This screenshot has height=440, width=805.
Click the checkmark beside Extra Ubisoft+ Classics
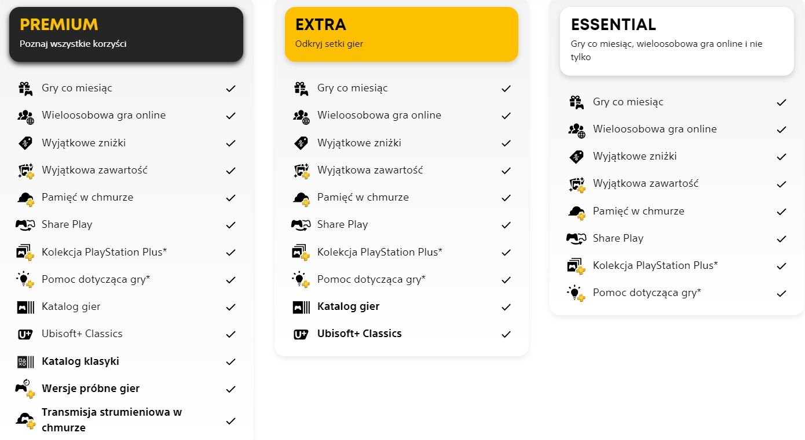506,334
